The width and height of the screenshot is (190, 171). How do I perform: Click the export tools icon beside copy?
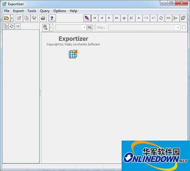(34, 18)
